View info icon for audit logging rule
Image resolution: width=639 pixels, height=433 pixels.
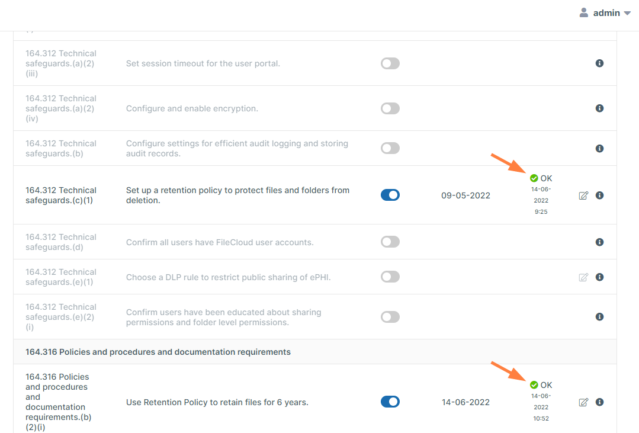(599, 149)
